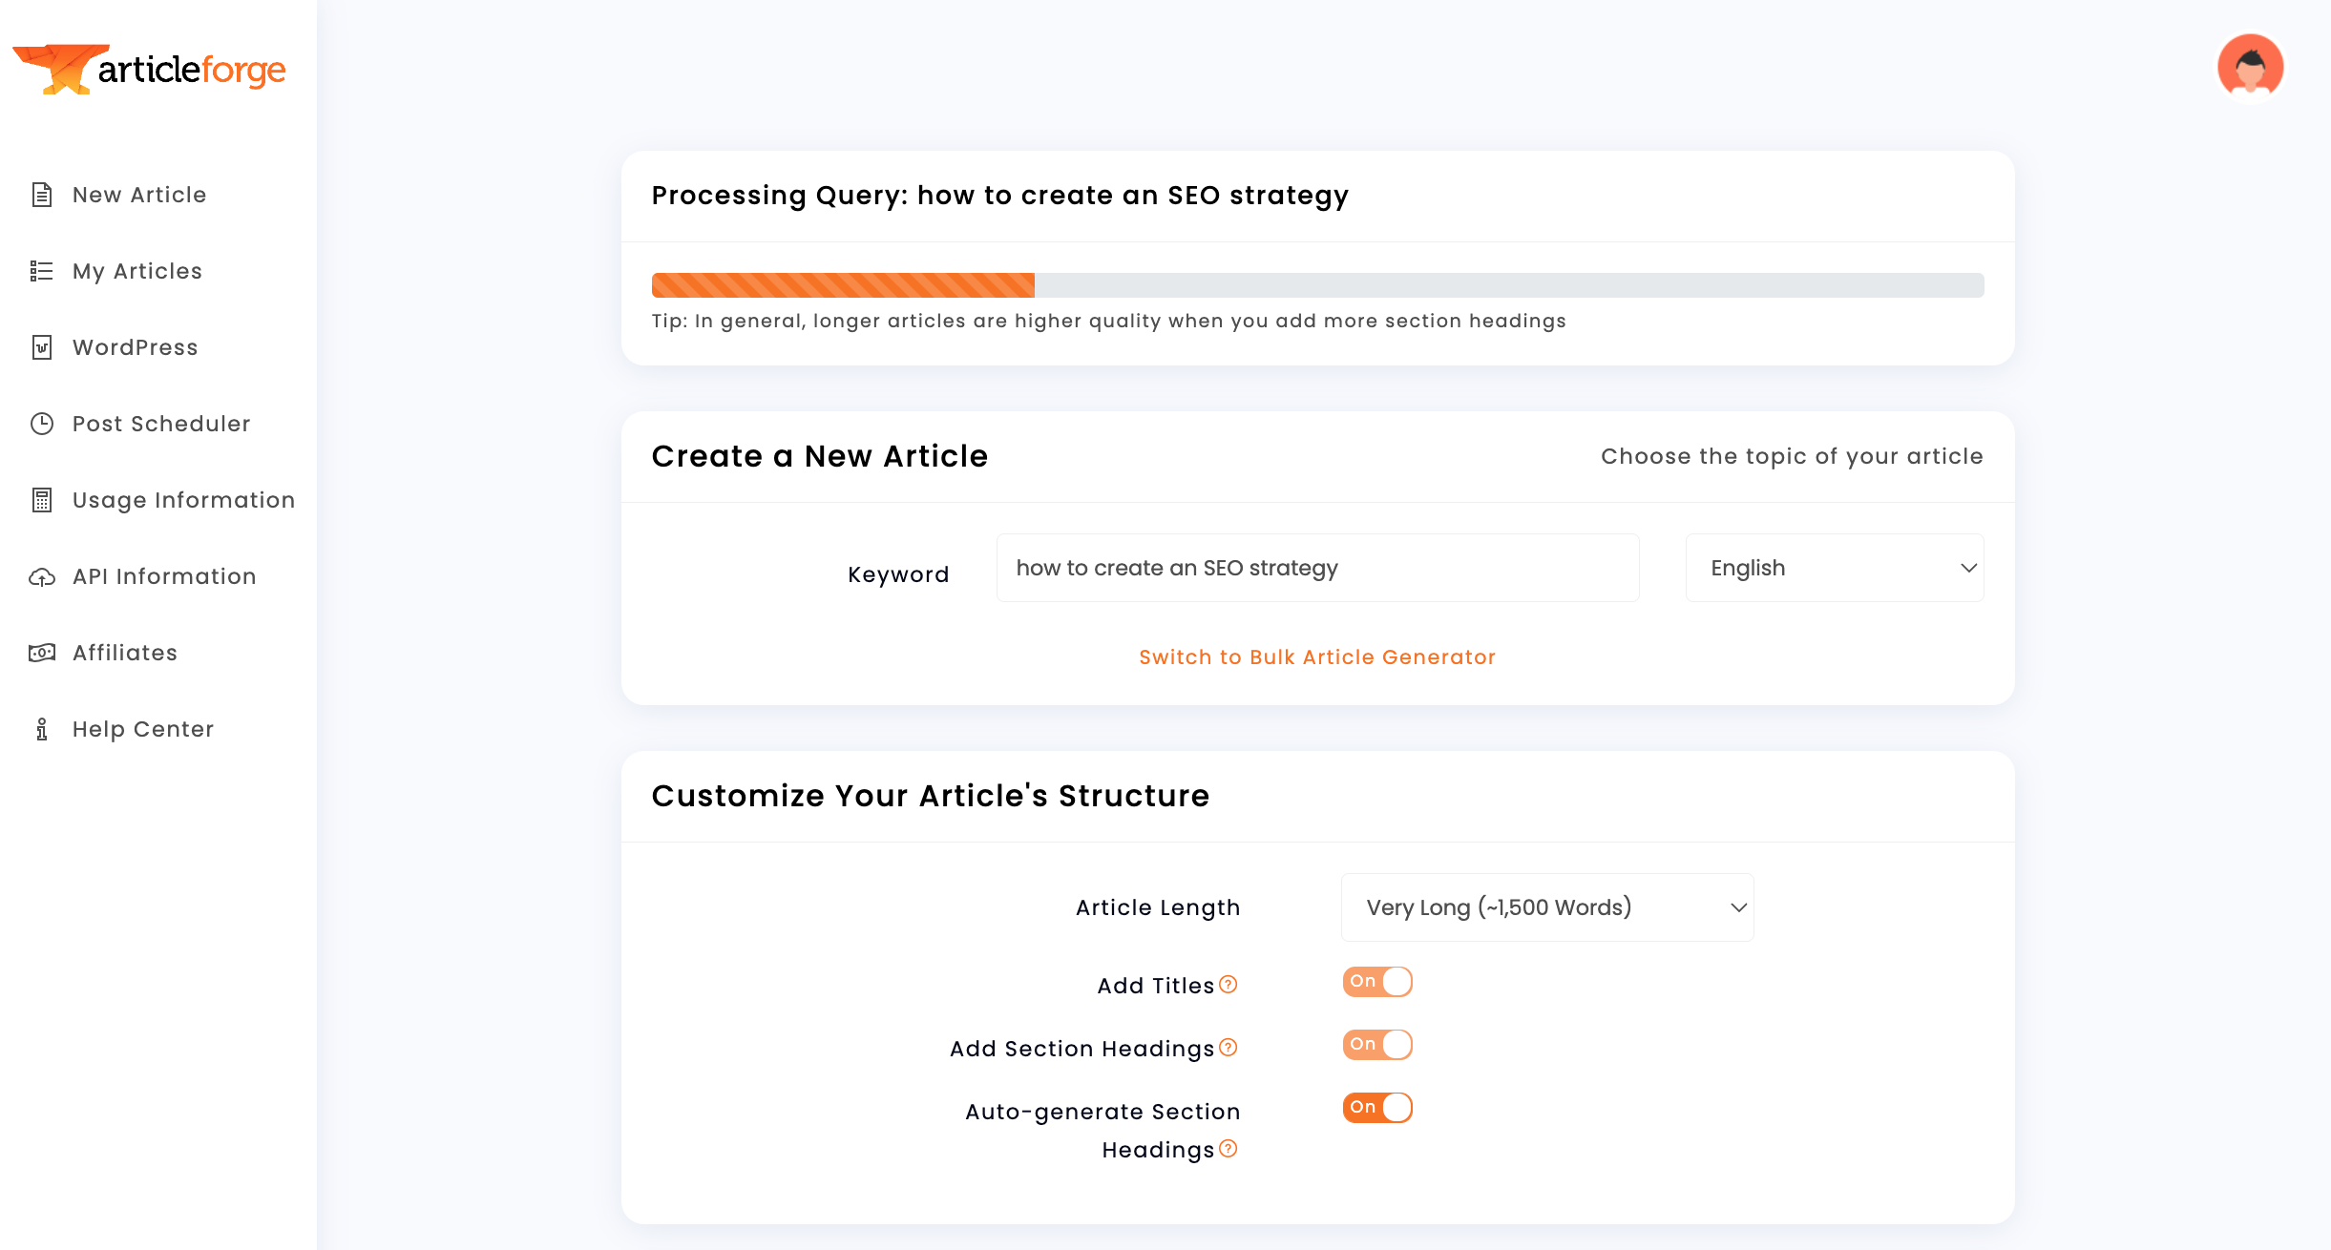Screen dimensions: 2331x1250
Task: Go to the Post Scheduler page
Action: click(161, 424)
